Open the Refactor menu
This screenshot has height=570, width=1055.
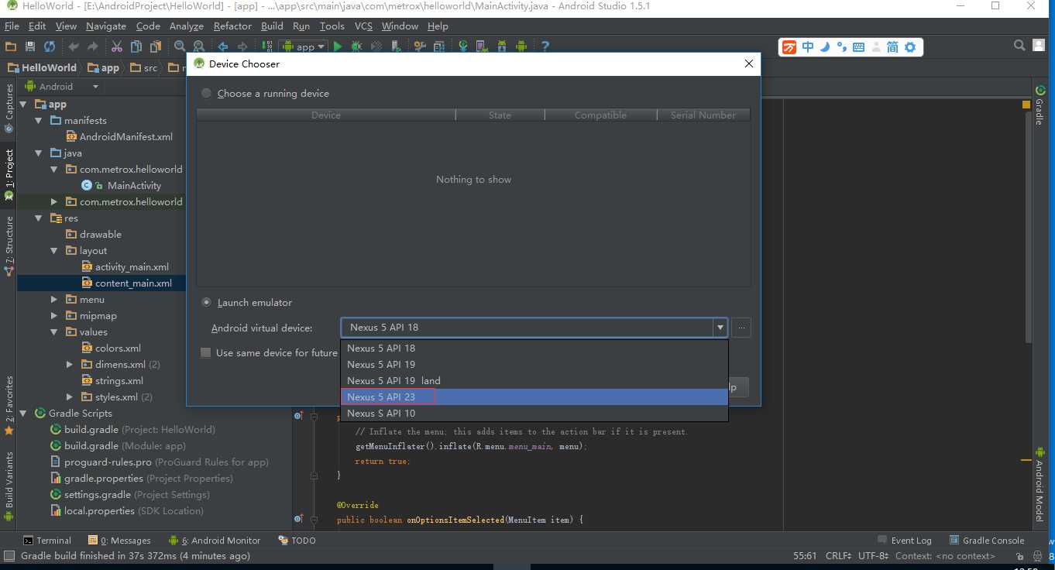tap(232, 26)
